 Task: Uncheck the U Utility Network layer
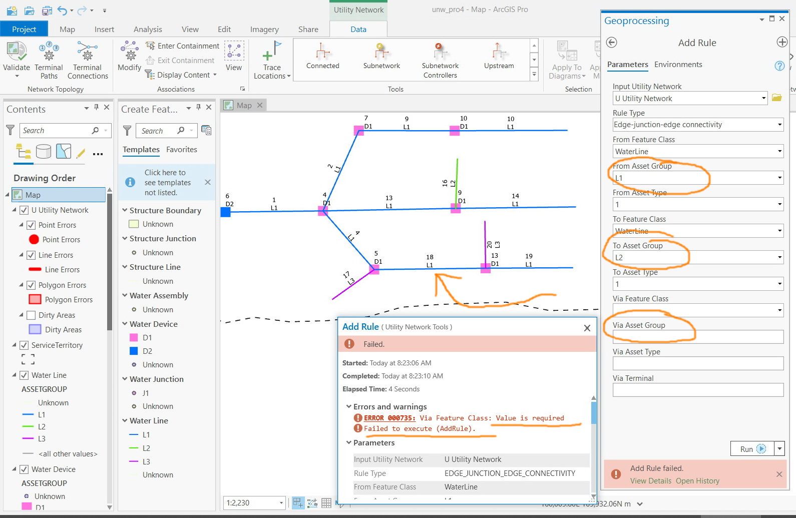click(x=24, y=210)
